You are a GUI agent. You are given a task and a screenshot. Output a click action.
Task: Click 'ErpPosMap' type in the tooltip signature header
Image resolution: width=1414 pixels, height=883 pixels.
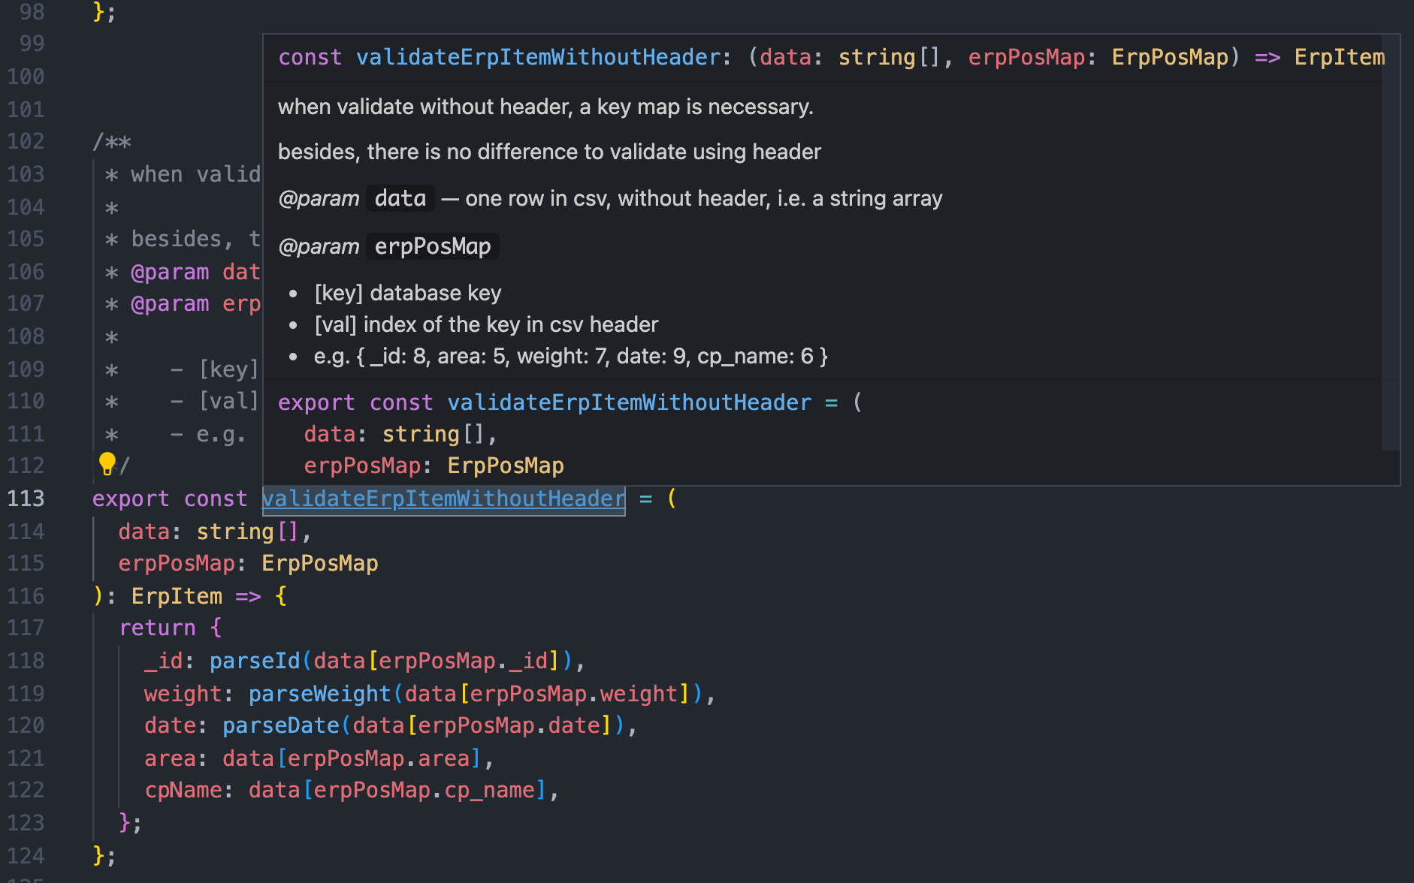1170,57
